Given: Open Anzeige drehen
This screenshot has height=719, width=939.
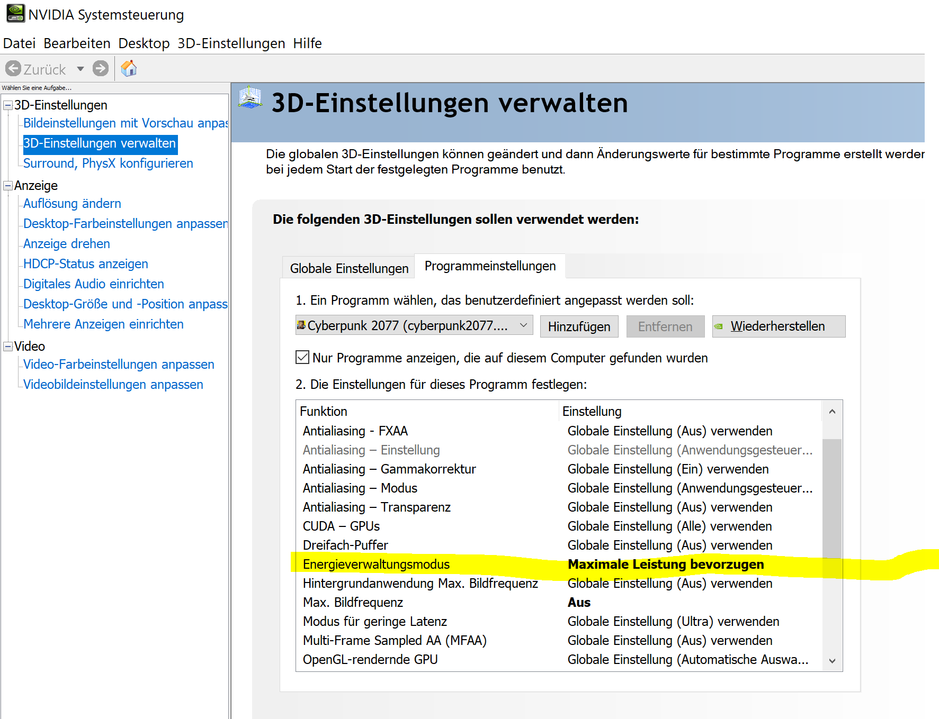Looking at the screenshot, I should (67, 244).
